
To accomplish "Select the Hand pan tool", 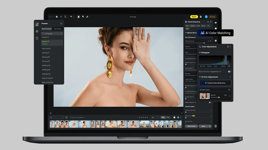I will [79, 17].
